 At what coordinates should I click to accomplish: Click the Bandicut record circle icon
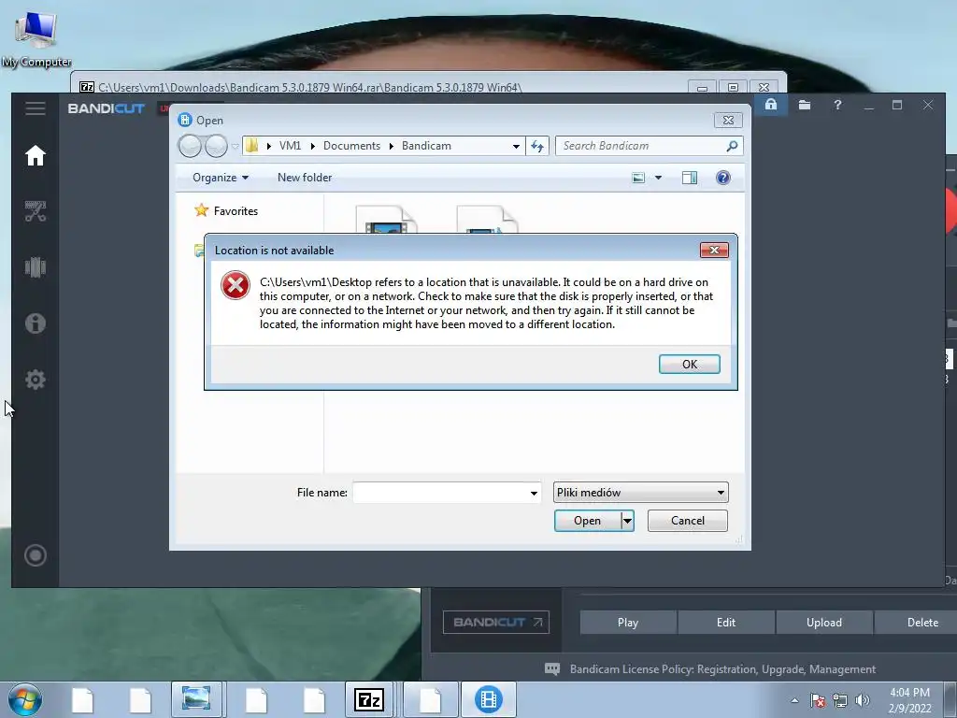click(x=36, y=555)
